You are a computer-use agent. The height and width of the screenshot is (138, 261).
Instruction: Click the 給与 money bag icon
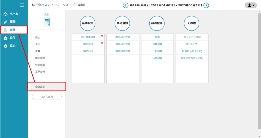point(6,38)
